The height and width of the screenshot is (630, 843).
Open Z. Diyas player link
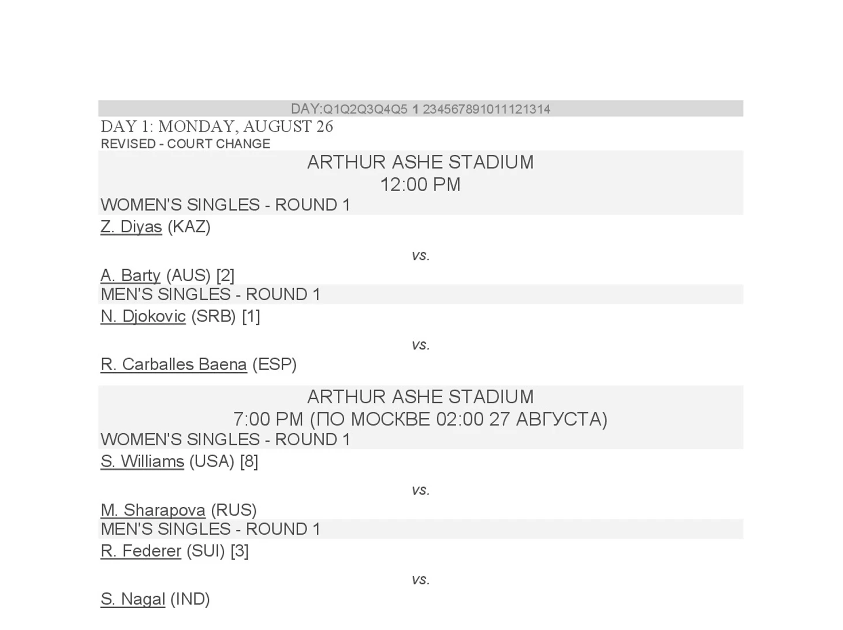[x=131, y=227]
